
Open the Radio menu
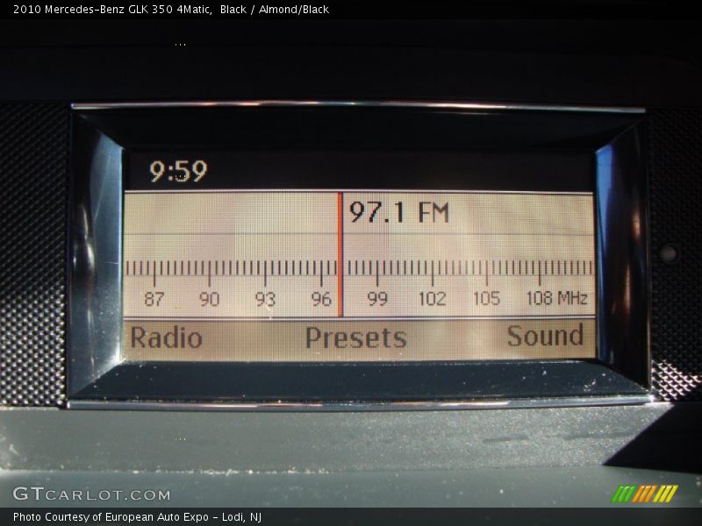tap(166, 338)
